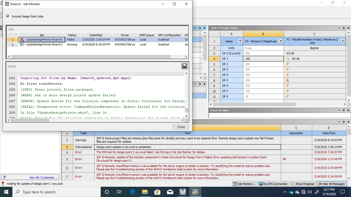
Task: Click the No DPS Connection indicator
Action: [273, 184]
